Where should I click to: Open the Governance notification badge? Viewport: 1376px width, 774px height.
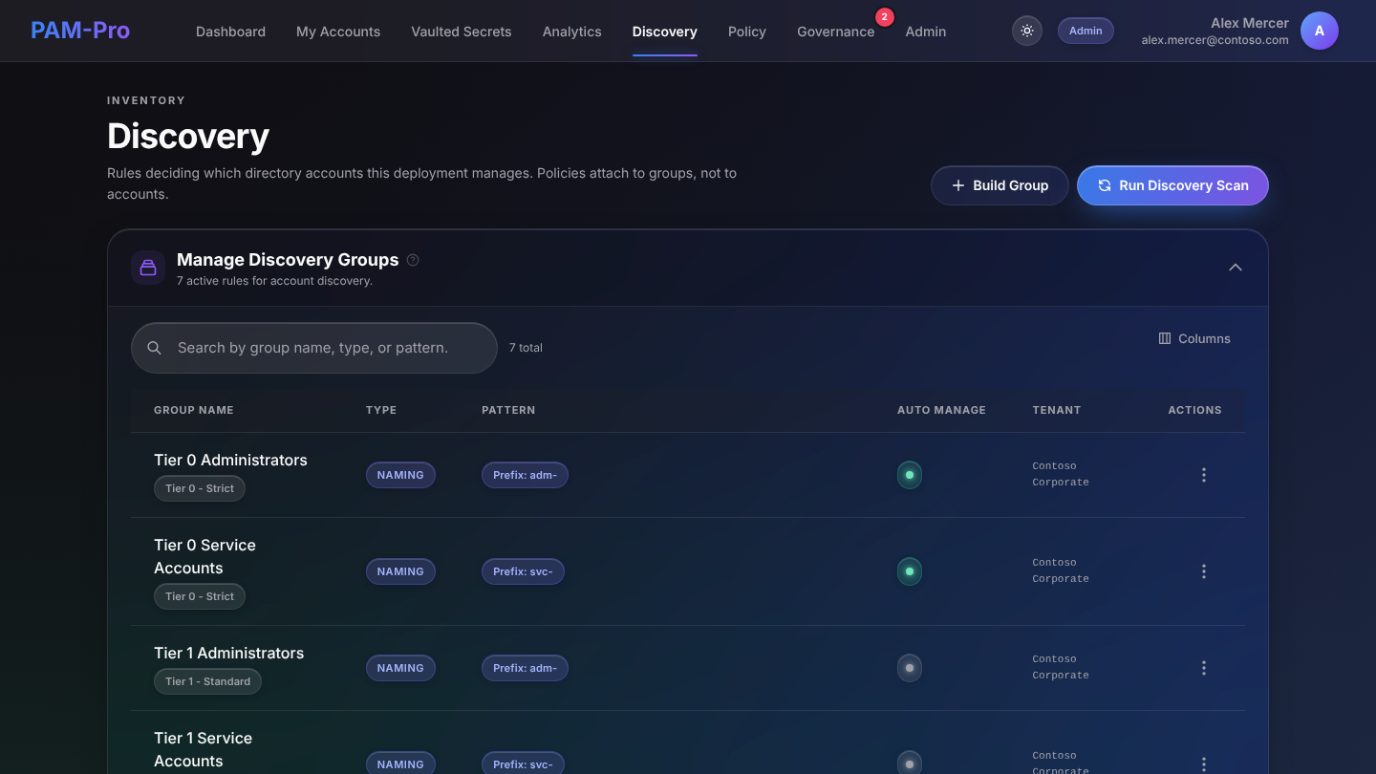pyautogui.click(x=885, y=16)
